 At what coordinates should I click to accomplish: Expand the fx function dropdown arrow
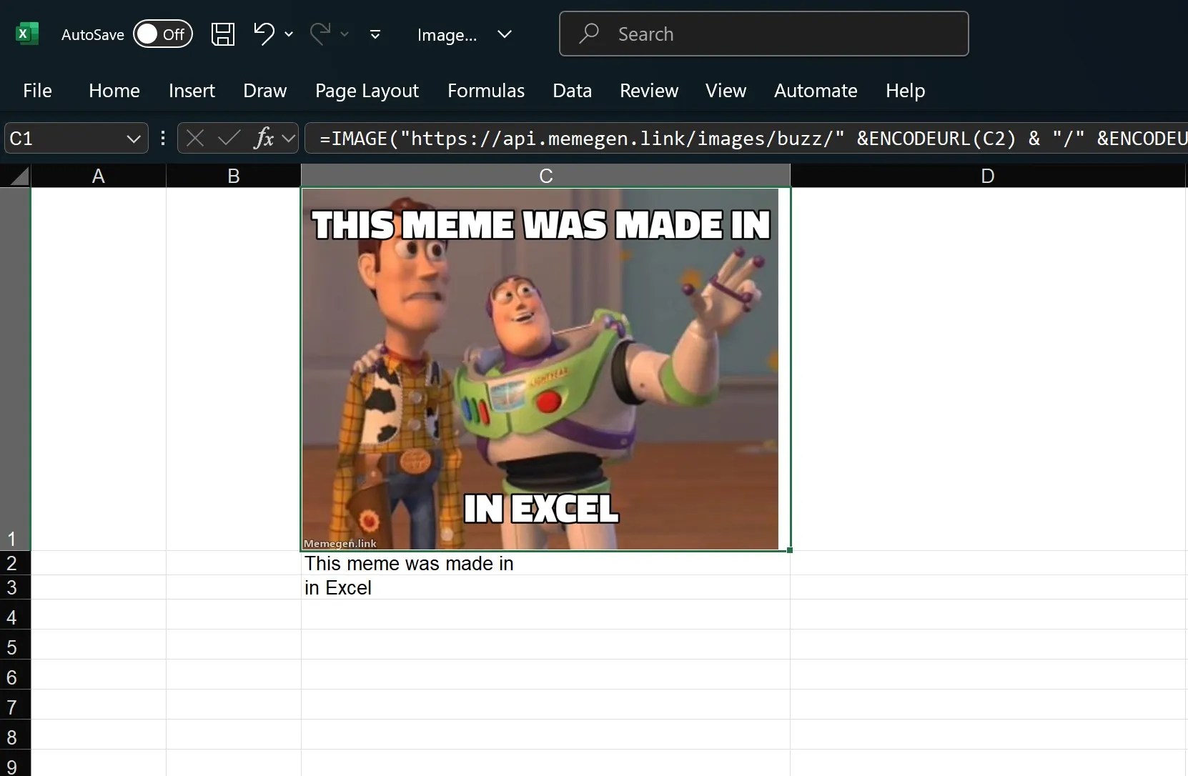tap(289, 139)
